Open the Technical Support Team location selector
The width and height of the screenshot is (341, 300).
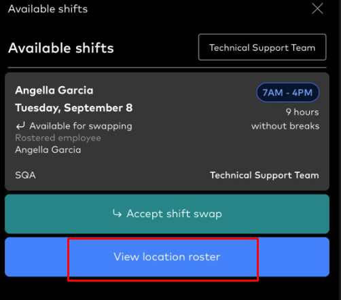click(262, 48)
